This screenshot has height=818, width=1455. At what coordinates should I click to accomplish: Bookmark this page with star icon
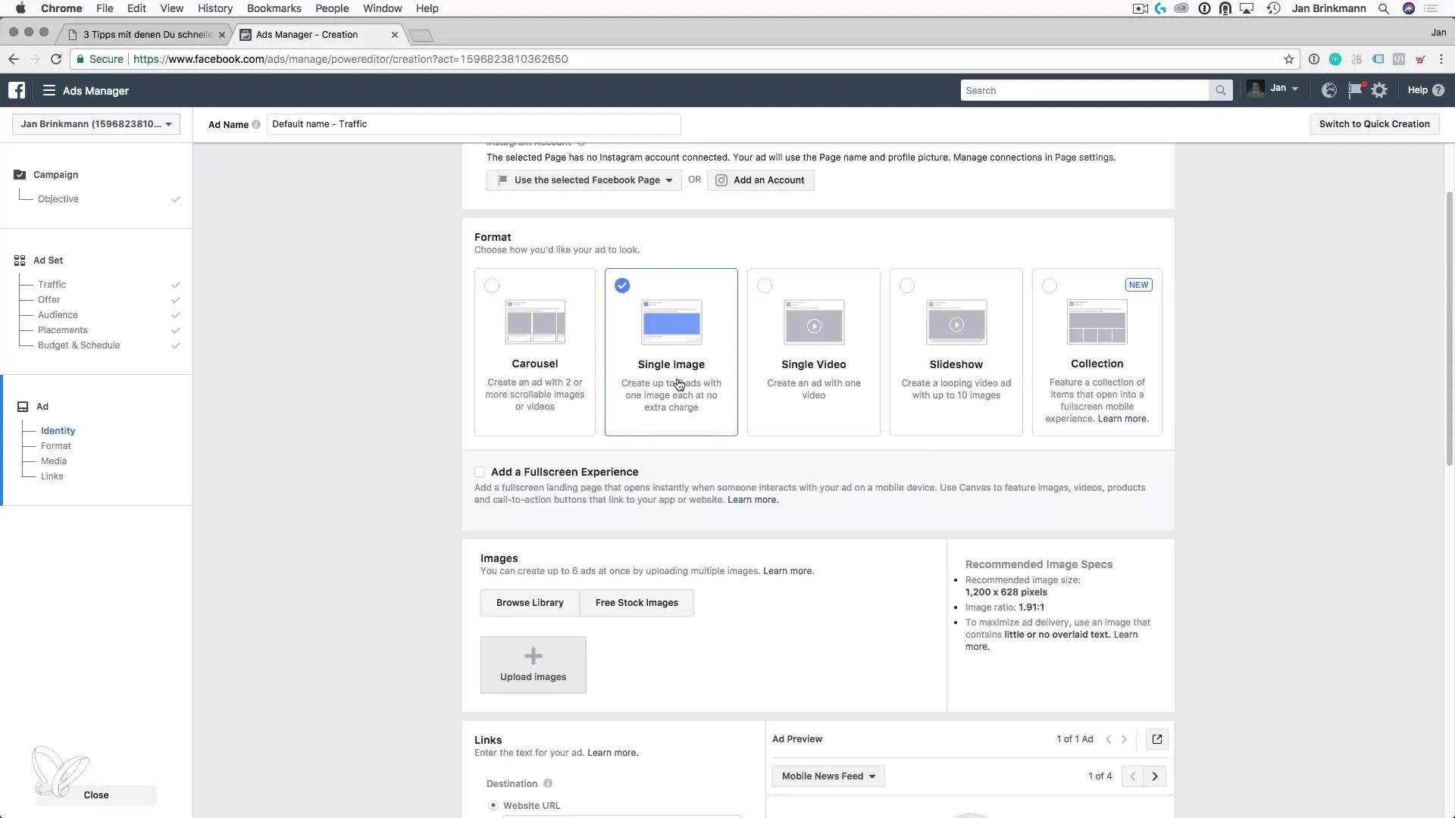click(1288, 59)
